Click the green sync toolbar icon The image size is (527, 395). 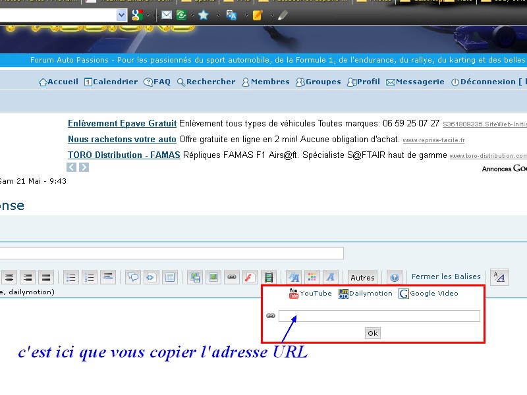click(182, 15)
